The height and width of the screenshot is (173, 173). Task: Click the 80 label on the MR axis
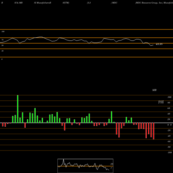169,103
